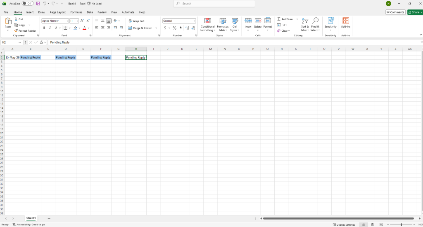
Task: Apply Accounting dollar number format
Action: click(x=165, y=28)
